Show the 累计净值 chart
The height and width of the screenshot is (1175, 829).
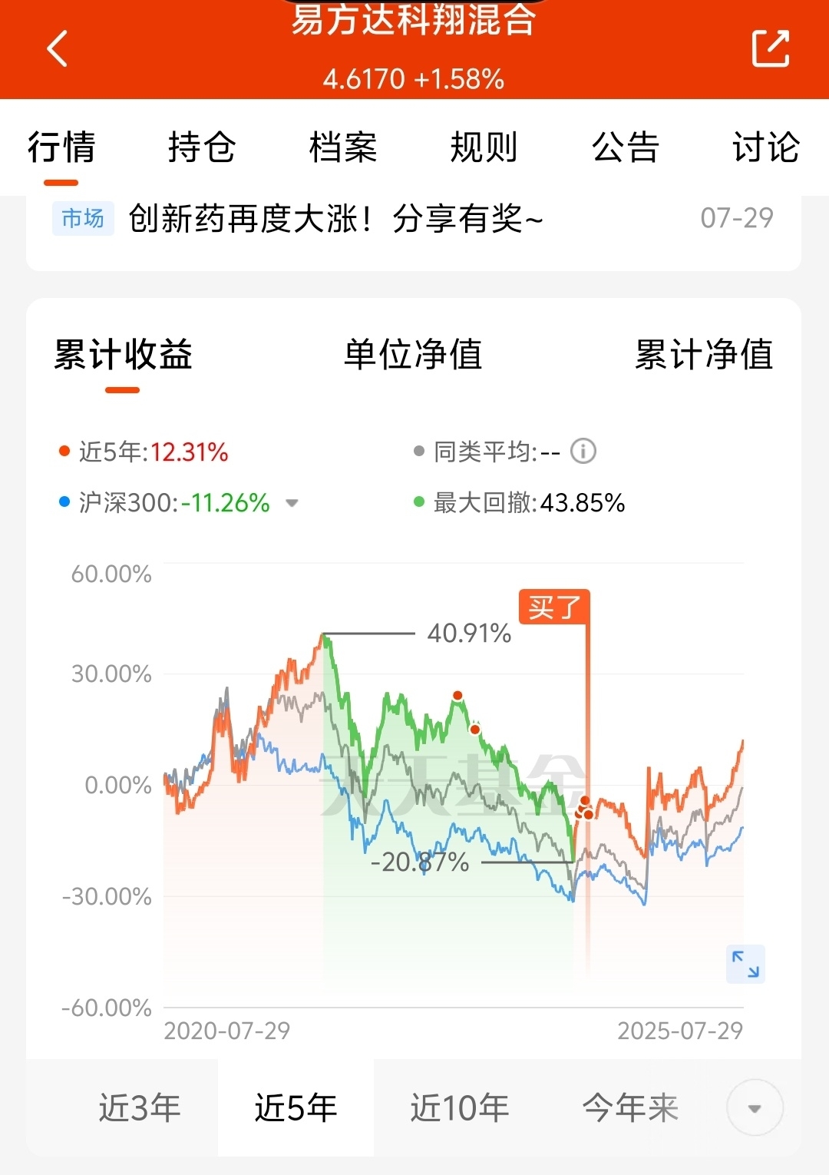tap(704, 355)
